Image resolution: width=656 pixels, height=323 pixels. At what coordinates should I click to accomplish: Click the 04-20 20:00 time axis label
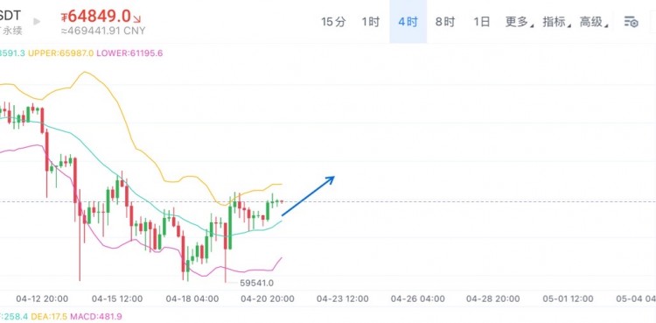tap(268, 298)
